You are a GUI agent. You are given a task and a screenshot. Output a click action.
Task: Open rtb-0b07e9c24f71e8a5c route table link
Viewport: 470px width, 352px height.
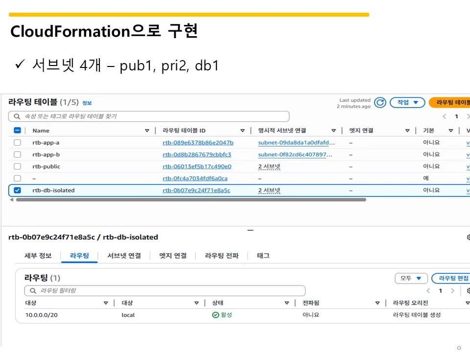196,191
